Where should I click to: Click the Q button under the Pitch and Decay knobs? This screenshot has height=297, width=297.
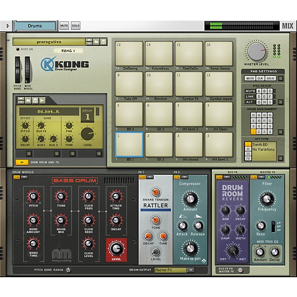click(x=29, y=153)
